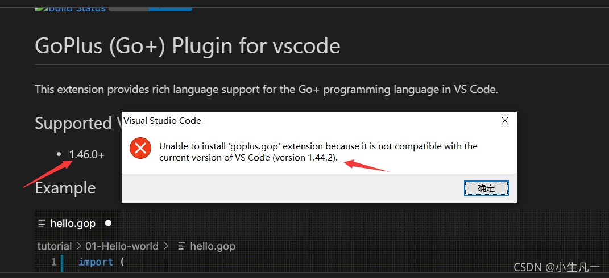609x278 pixels.
Task: Click line number 1 in the gutter
Action: (x=53, y=262)
